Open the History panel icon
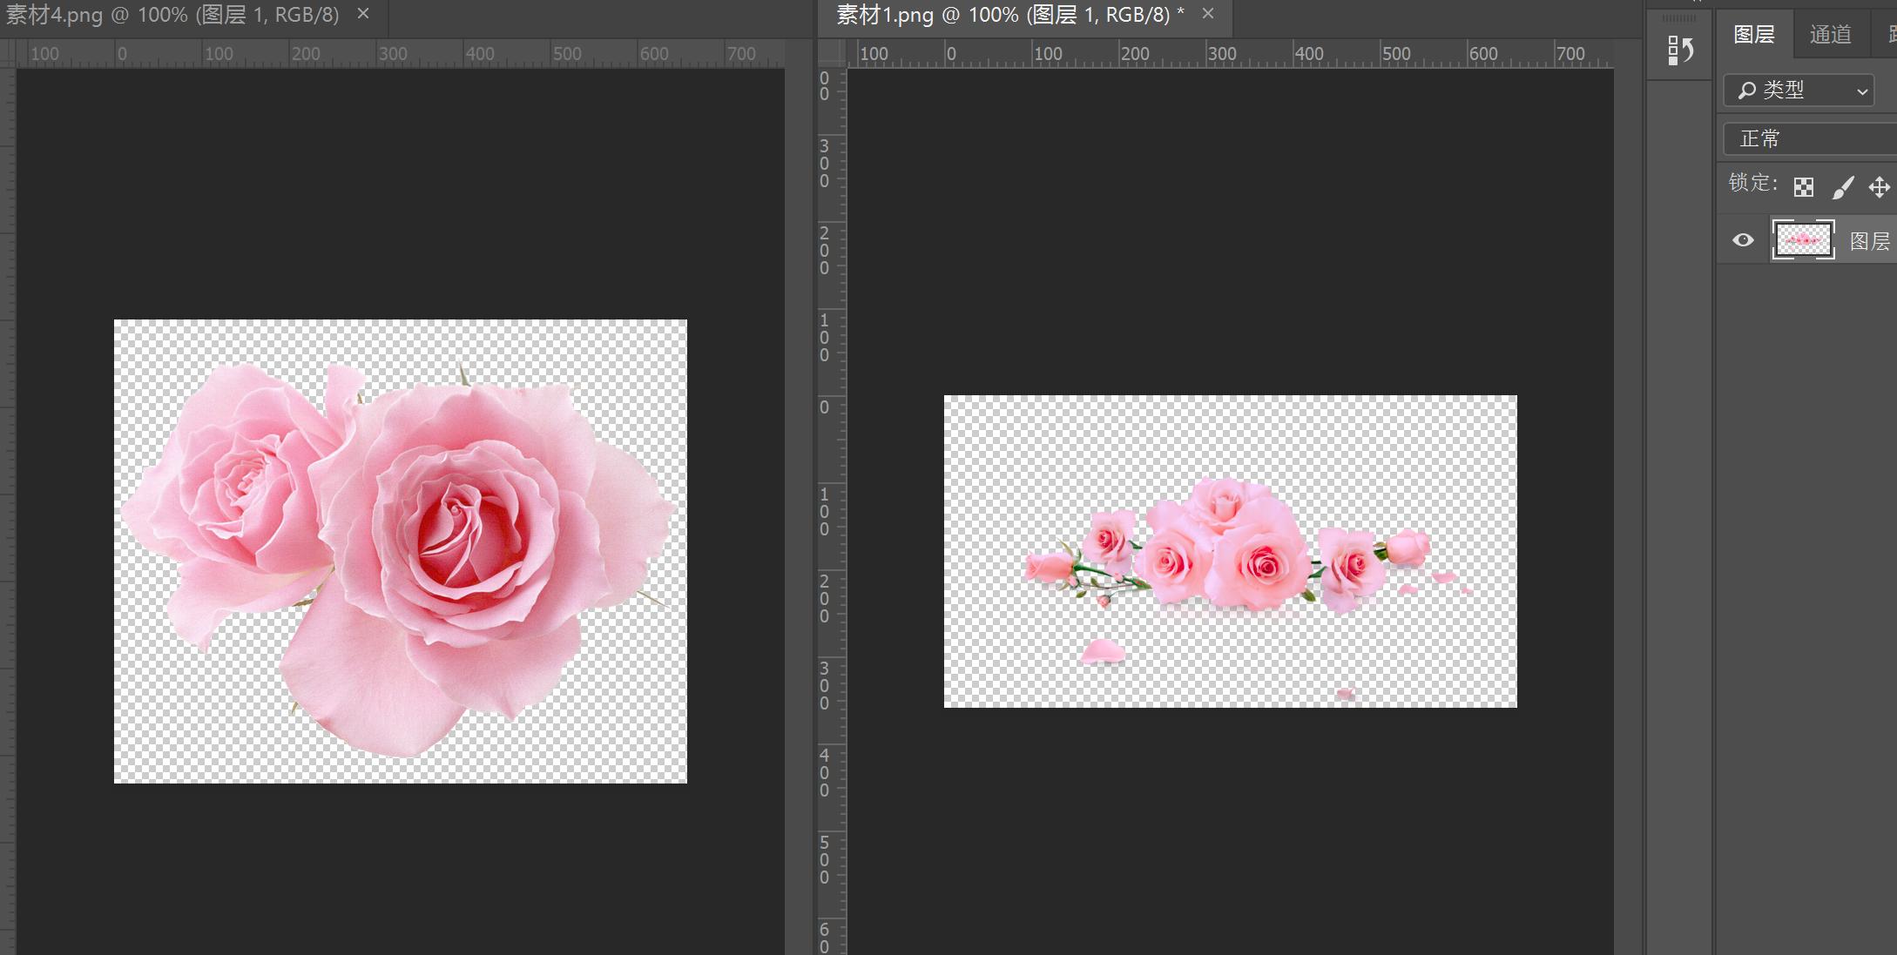The width and height of the screenshot is (1897, 955). tap(1679, 50)
